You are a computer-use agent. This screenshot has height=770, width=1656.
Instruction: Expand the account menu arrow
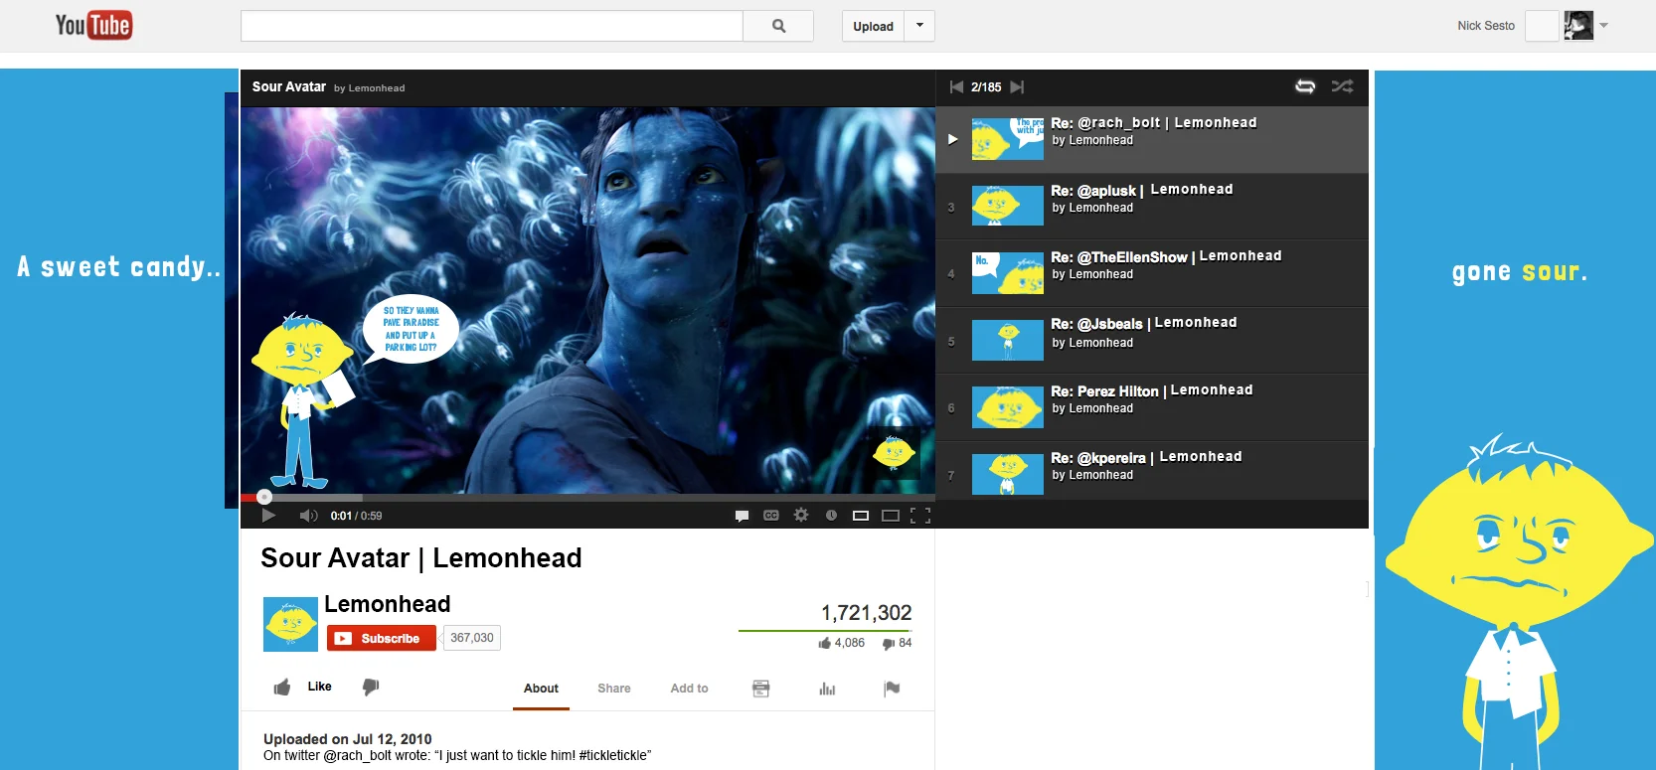[1603, 26]
